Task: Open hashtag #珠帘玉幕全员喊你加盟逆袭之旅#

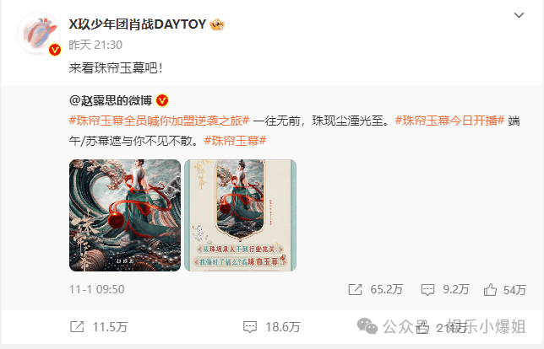Action: click(x=160, y=121)
